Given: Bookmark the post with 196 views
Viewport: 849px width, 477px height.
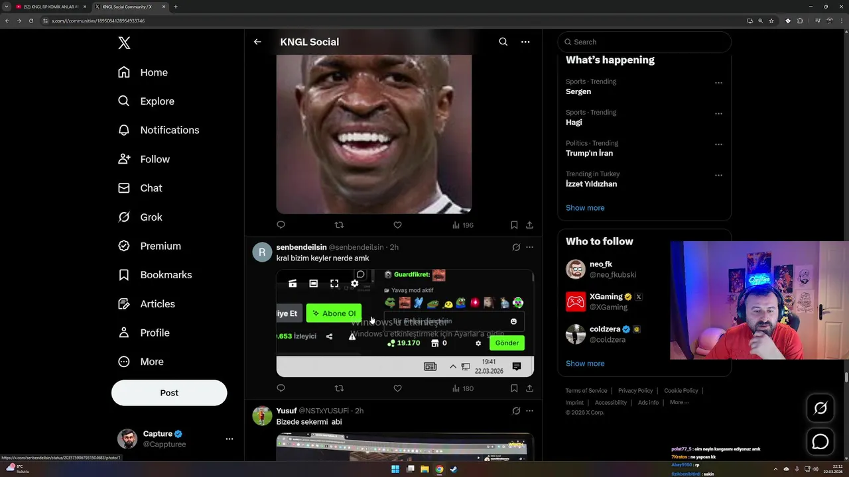Looking at the screenshot, I should point(514,225).
